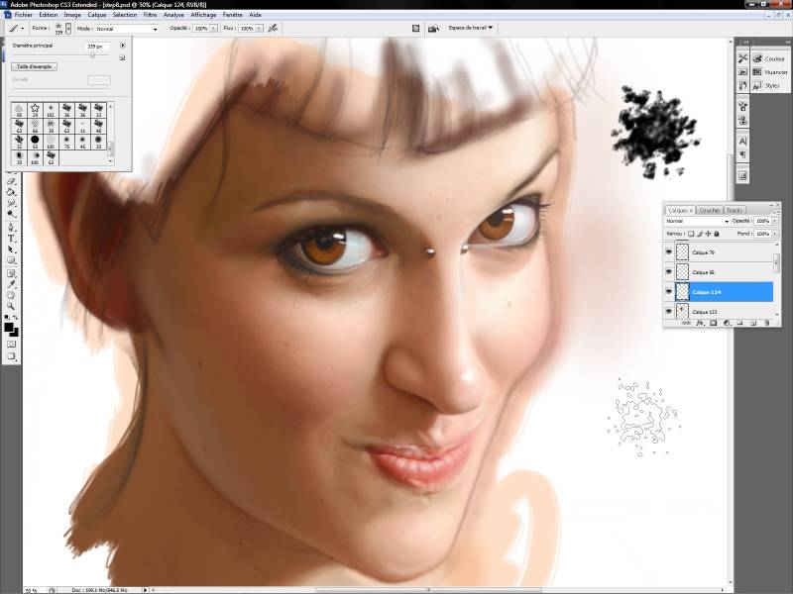Click the Diamètre principal size field
This screenshot has width=793, height=594.
(x=99, y=46)
